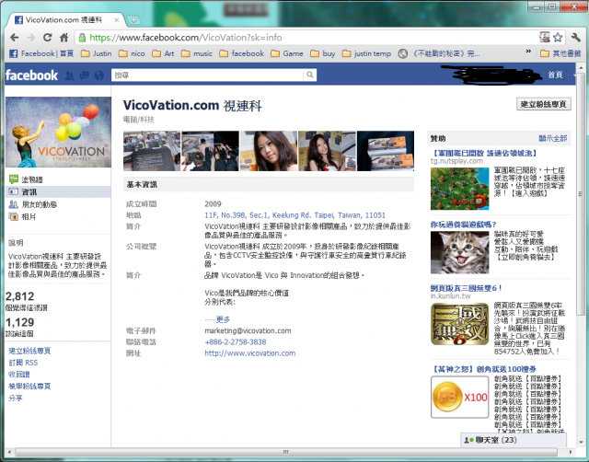Screen dimensions: 589x462
Task: Click the Facebook logo
Action: click(x=31, y=75)
